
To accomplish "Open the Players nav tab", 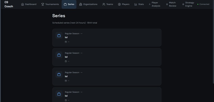I will tap(123, 4).
